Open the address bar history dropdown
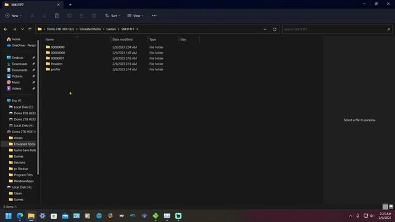Image resolution: width=395 pixels, height=222 pixels. point(265,30)
